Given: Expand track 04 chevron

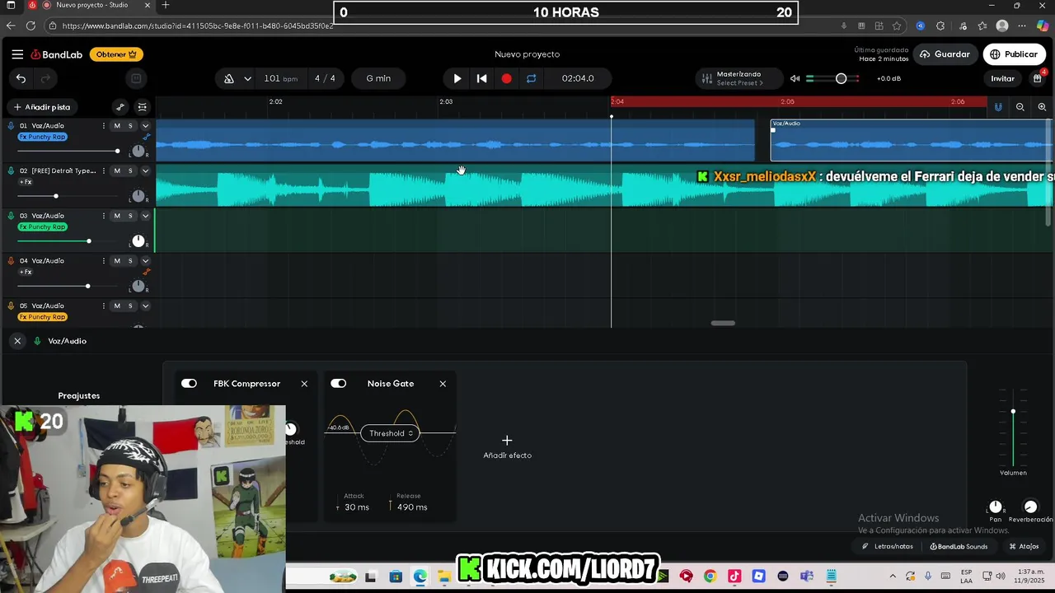Looking at the screenshot, I should coord(145,261).
